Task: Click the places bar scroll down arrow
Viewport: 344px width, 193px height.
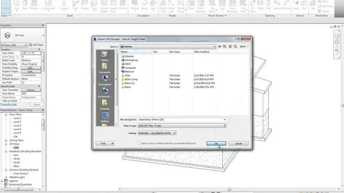Action: (x=116, y=124)
